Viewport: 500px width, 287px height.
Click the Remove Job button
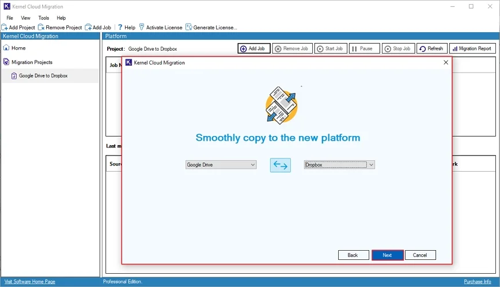[x=293, y=48]
